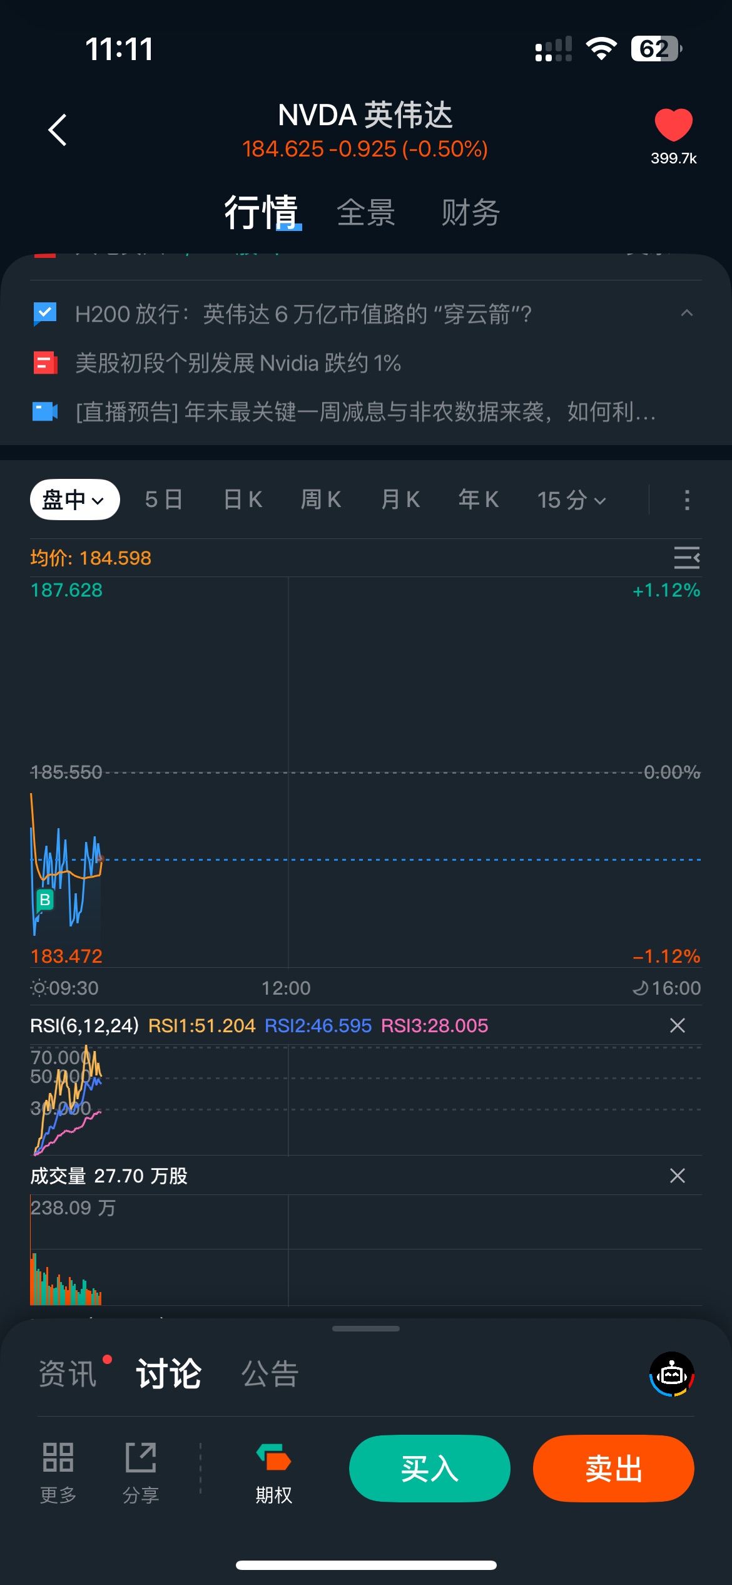Select the 日K chart period
This screenshot has height=1585, width=732.
[x=243, y=500]
